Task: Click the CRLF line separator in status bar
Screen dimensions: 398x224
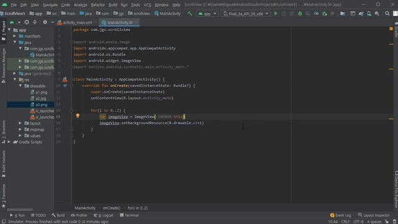Action: tap(346, 222)
